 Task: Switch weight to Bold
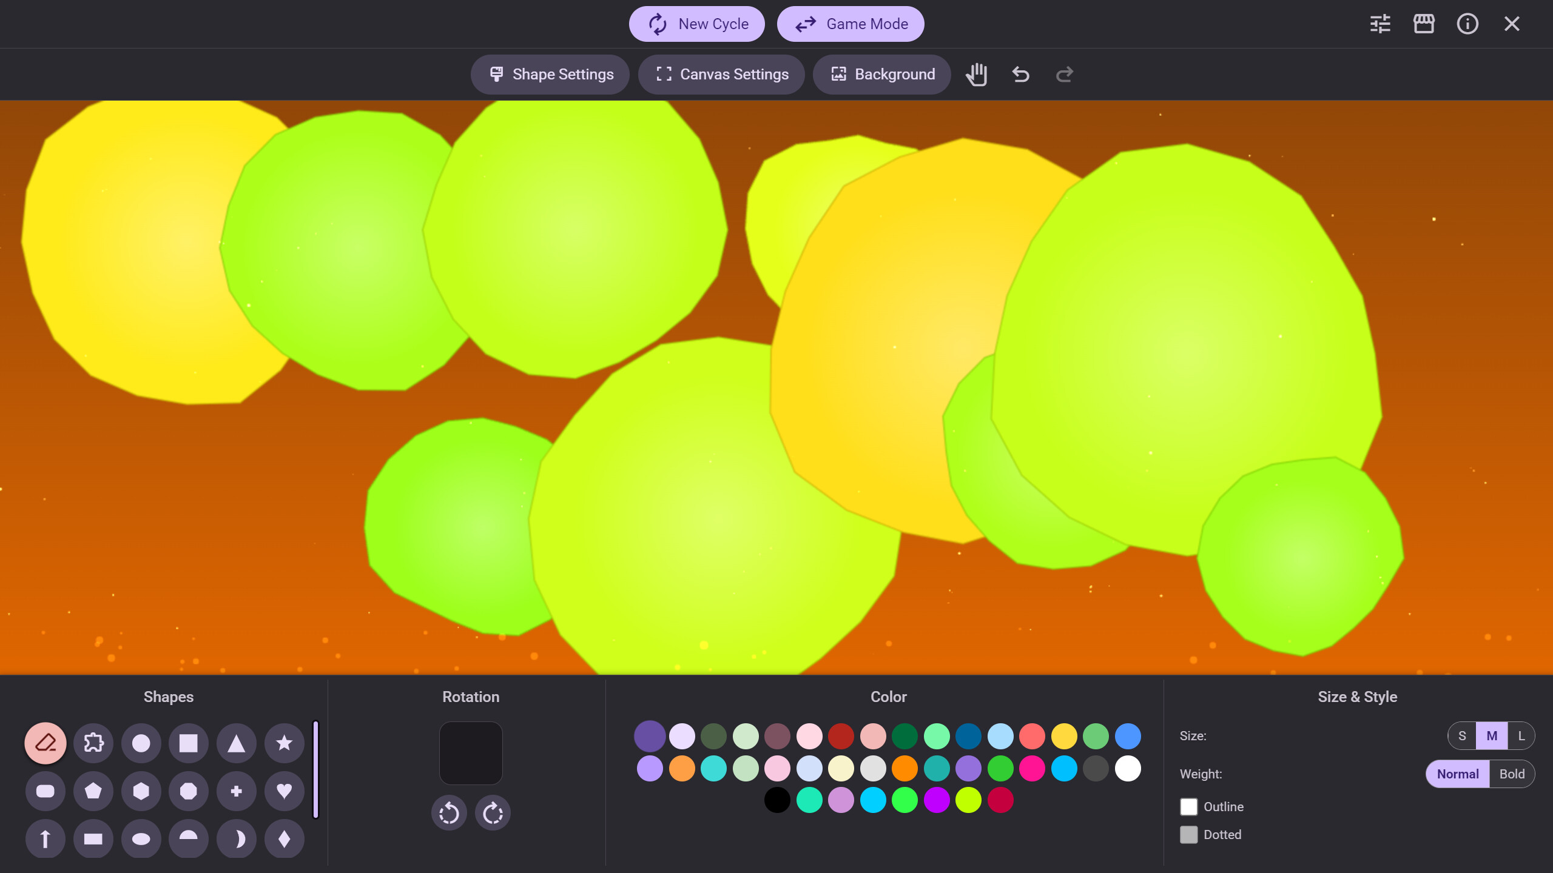(x=1512, y=774)
